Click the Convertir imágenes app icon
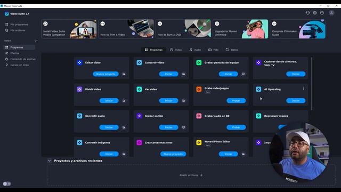341x192 pixels. pyautogui.click(x=79, y=142)
